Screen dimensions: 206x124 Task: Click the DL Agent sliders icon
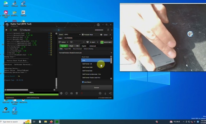[87, 42]
